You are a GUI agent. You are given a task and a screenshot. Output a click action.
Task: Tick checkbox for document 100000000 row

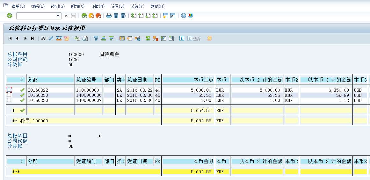9,90
